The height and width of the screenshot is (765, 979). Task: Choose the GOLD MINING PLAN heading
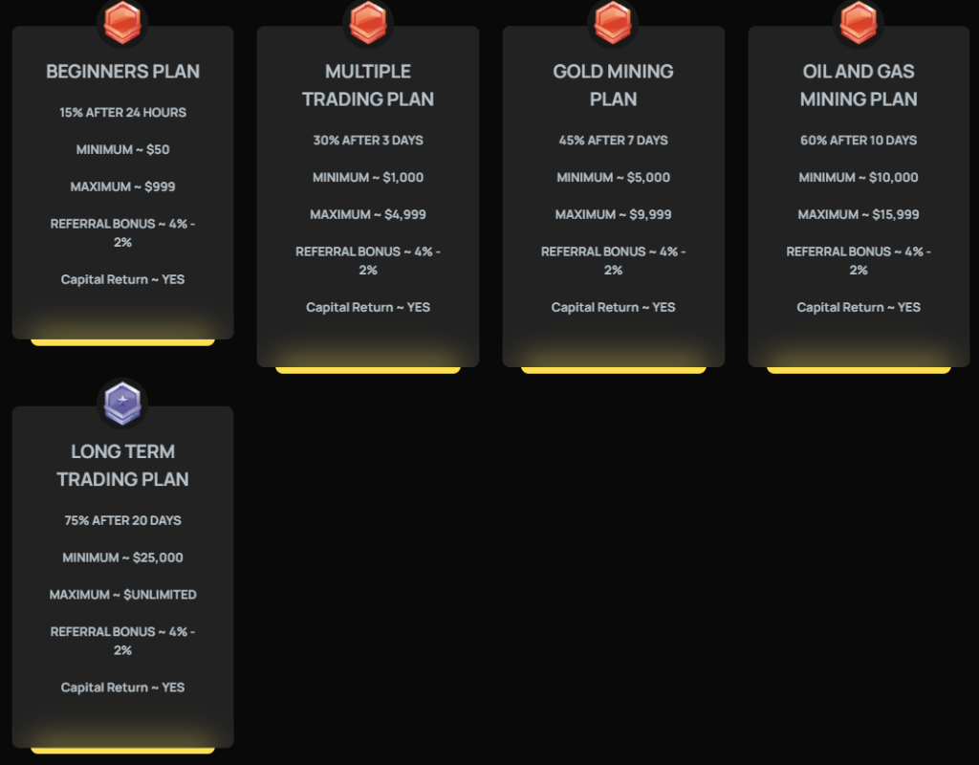[x=613, y=85]
